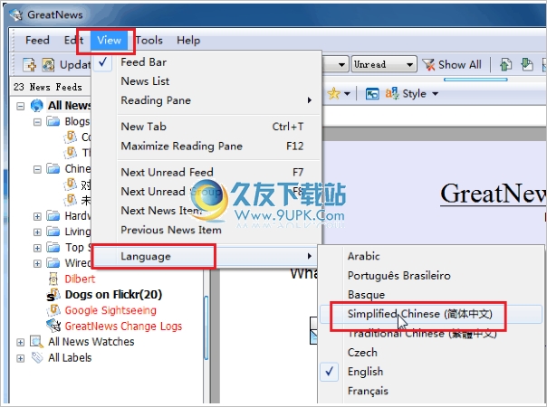
Task: Choose Next Unread Feed
Action: tap(206, 172)
